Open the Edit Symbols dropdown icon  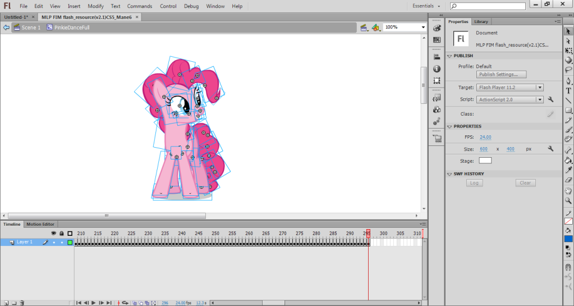[376, 28]
